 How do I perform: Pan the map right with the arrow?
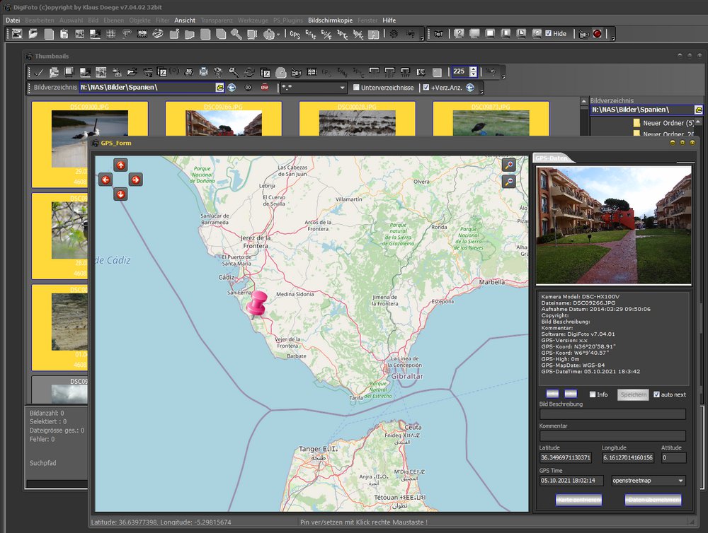point(135,180)
